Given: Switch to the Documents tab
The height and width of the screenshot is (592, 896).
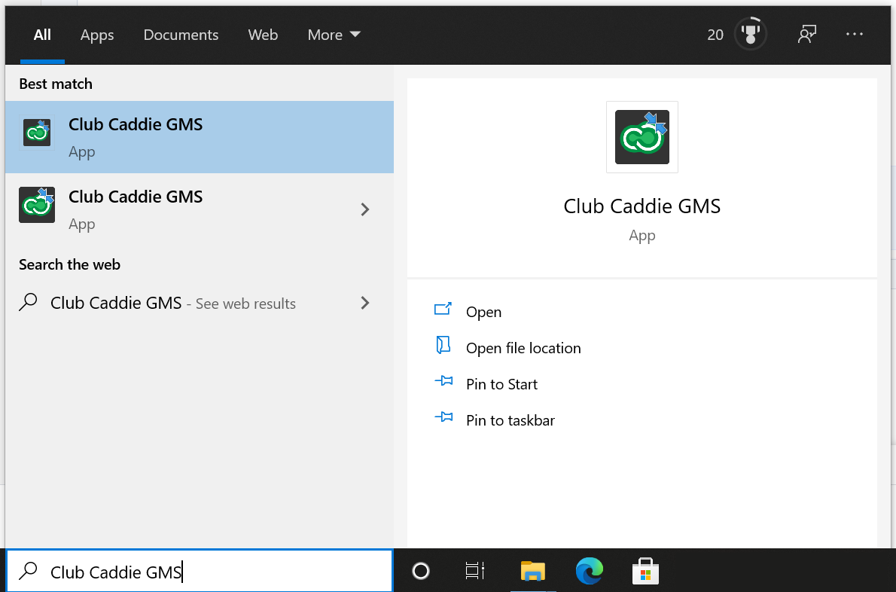Looking at the screenshot, I should click(181, 35).
